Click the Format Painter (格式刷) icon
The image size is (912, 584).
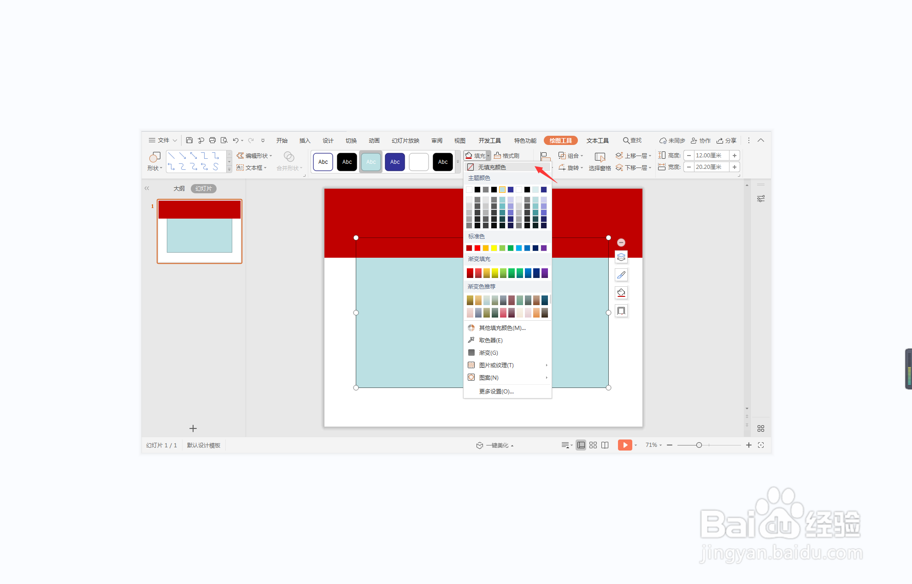[498, 156]
